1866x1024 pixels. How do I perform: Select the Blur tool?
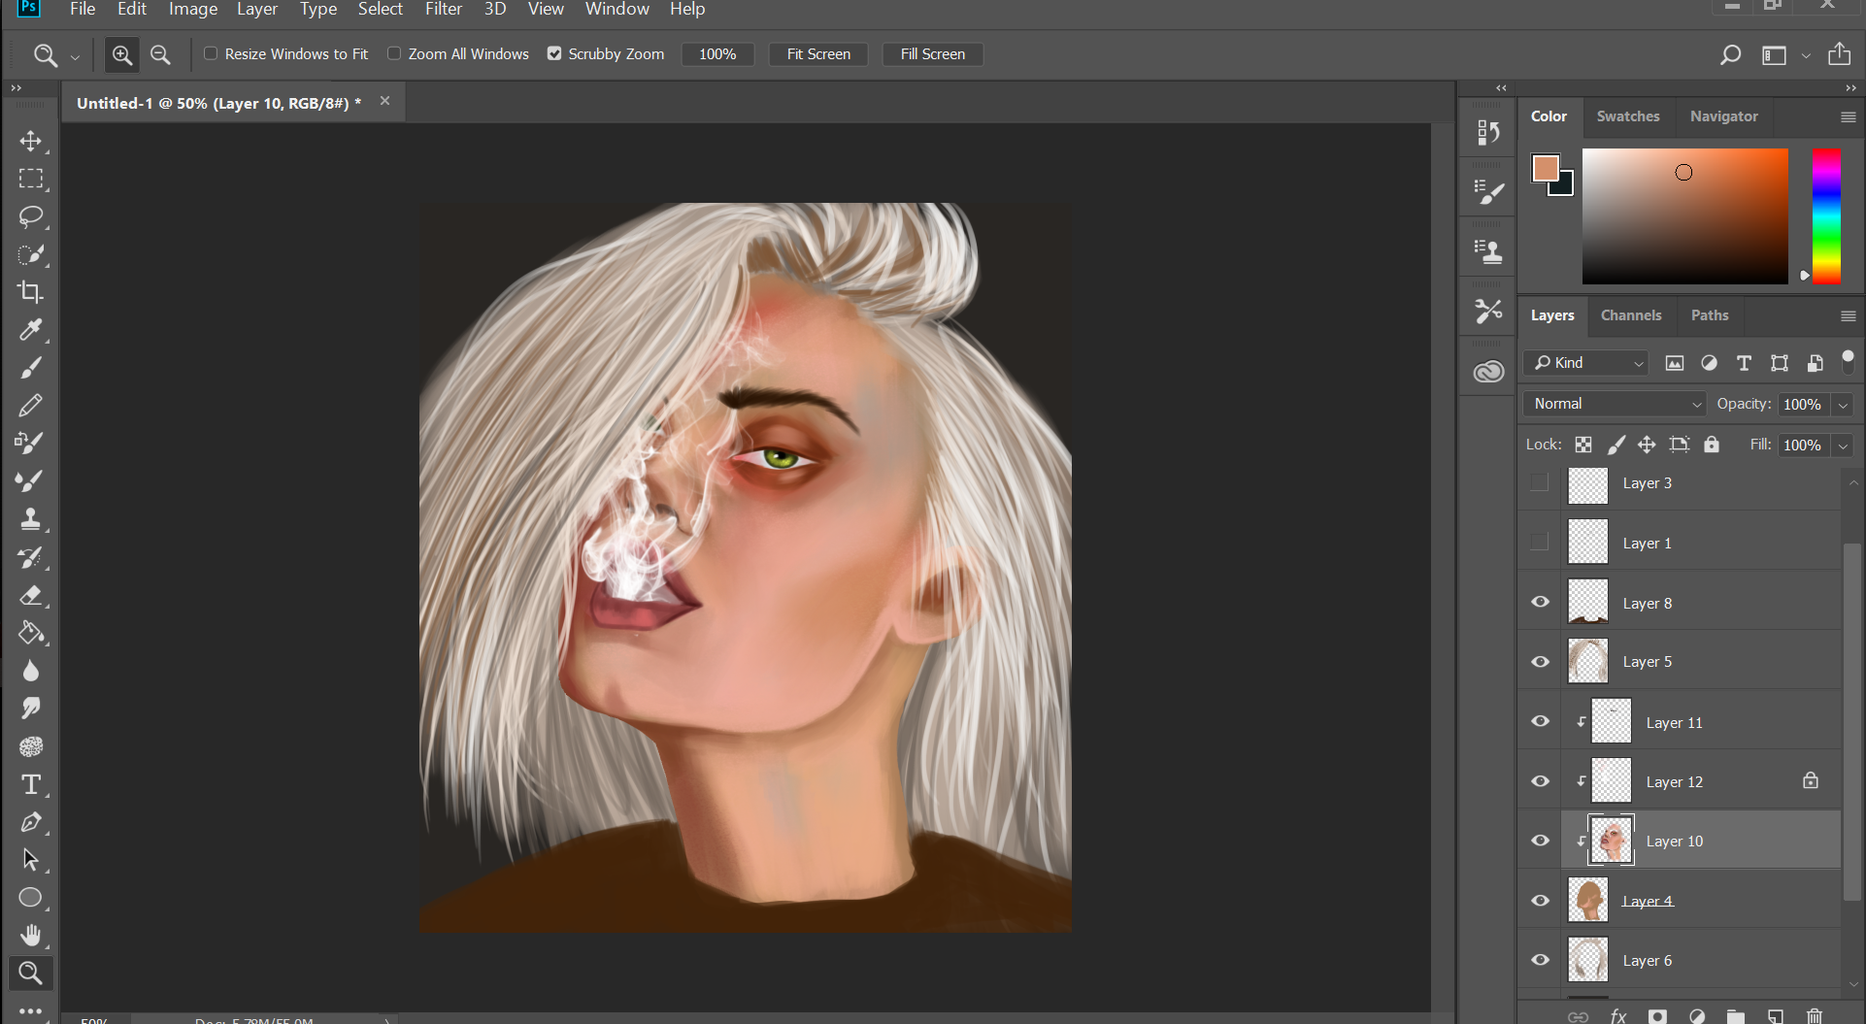[x=31, y=671]
